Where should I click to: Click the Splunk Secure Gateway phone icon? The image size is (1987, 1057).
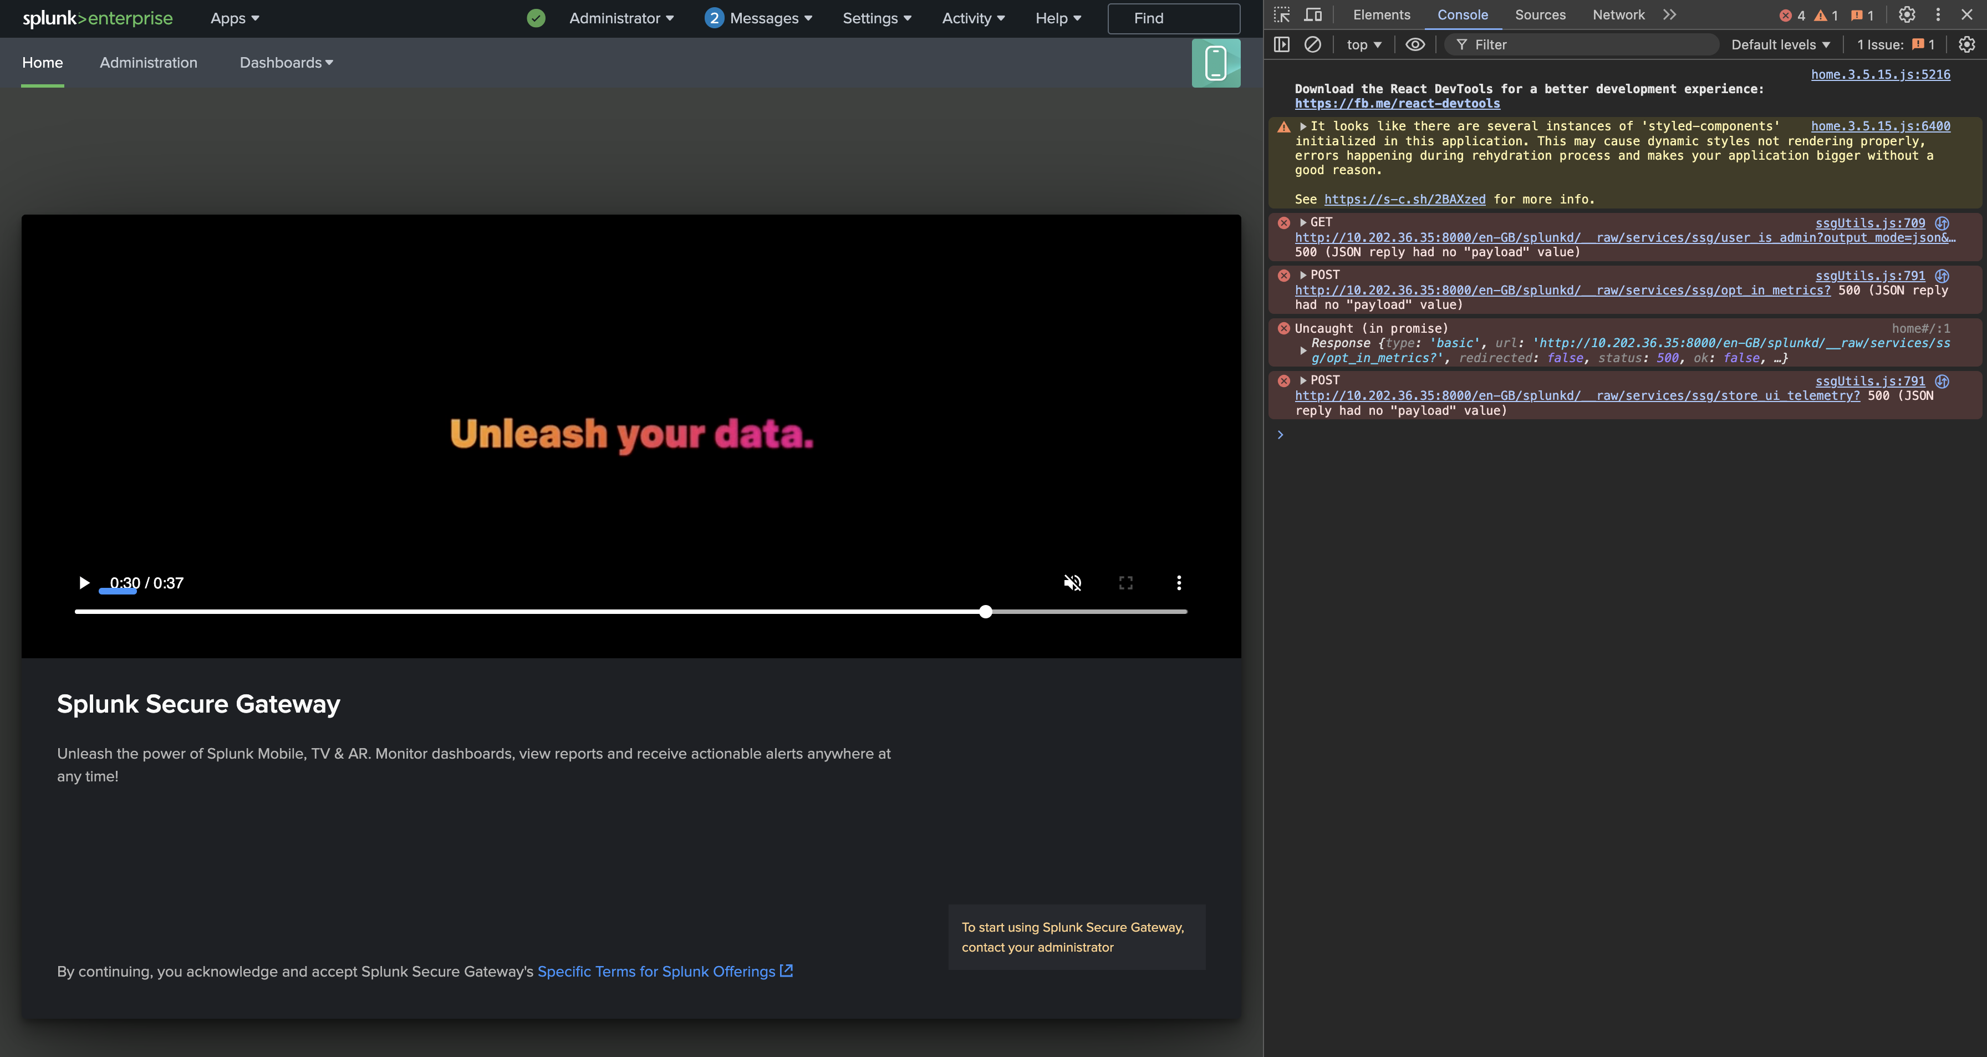coord(1216,62)
